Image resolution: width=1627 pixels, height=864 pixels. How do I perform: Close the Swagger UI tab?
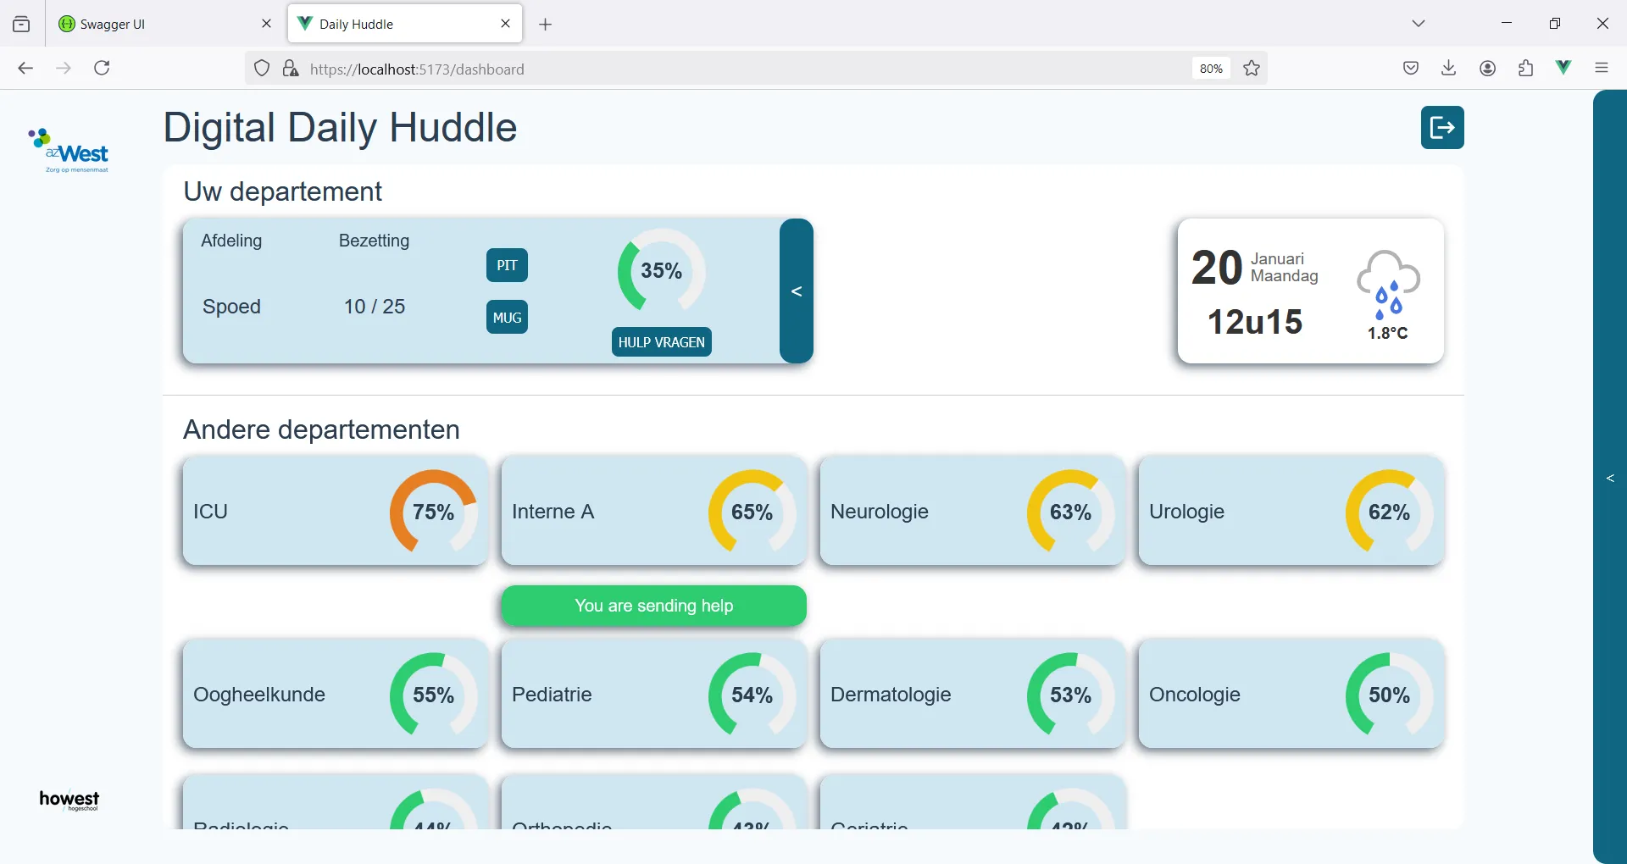pos(266,24)
